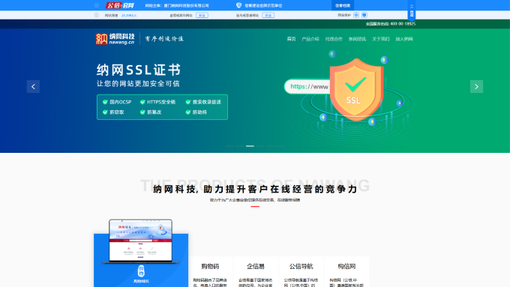The height and width of the screenshot is (287, 510).
Task: Click the first 网站保护 square icon
Action: click(356, 15)
